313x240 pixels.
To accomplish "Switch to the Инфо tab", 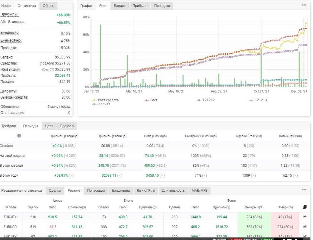I will tap(6, 6).
